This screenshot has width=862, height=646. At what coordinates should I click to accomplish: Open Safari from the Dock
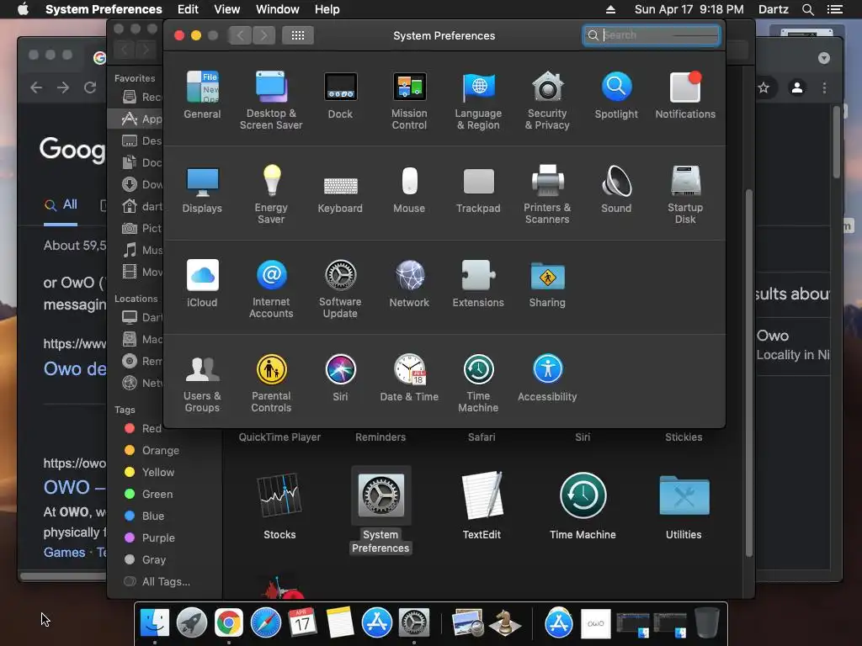tap(265, 623)
